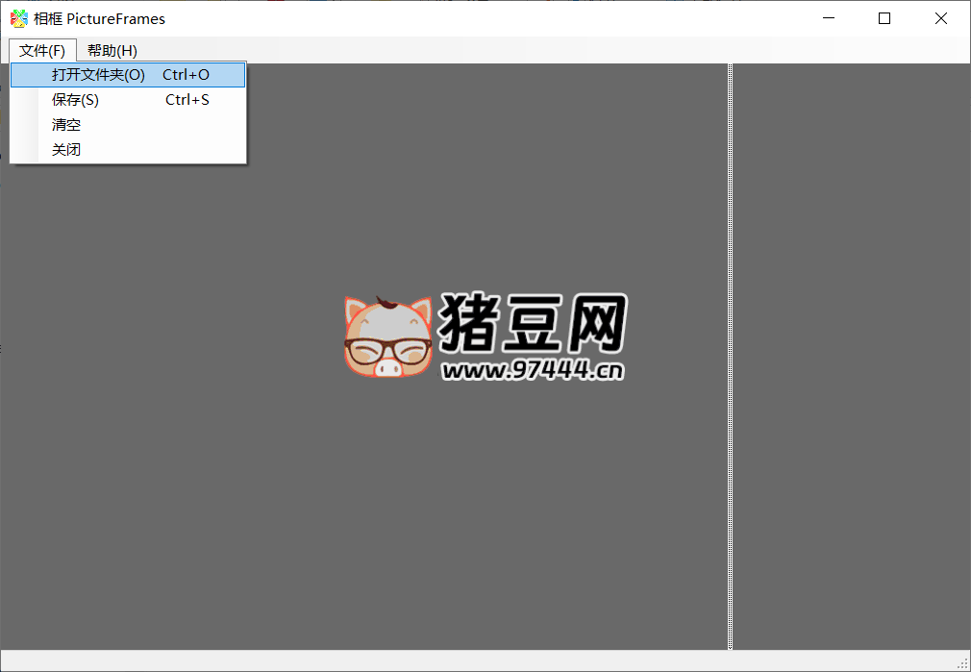971x672 pixels.
Task: Maximize the PictureFrames window
Action: click(884, 18)
